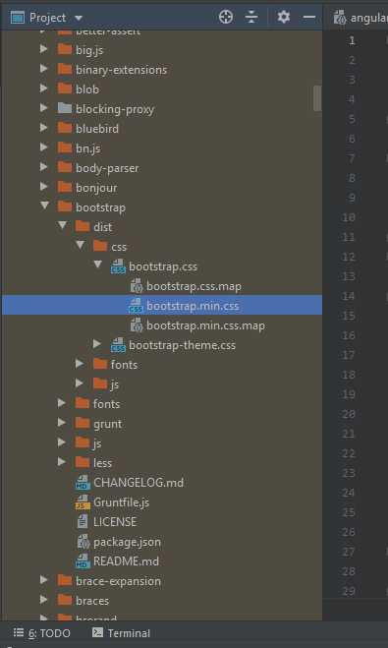This screenshot has height=648, width=388.
Task: Click the Project tree scrollbar thumb
Action: click(x=317, y=98)
